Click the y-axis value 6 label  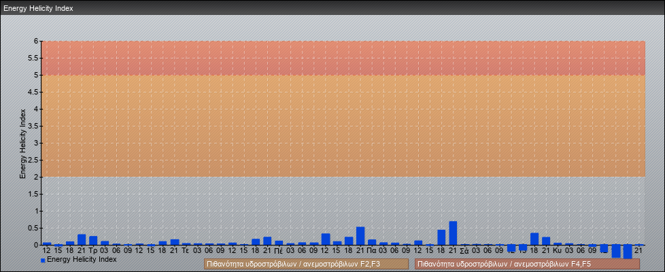pyautogui.click(x=36, y=41)
